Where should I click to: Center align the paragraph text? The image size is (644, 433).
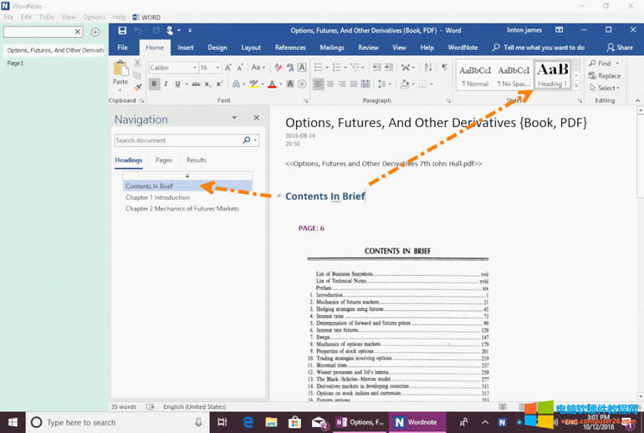332,84
